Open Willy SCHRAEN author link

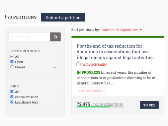[94, 65]
